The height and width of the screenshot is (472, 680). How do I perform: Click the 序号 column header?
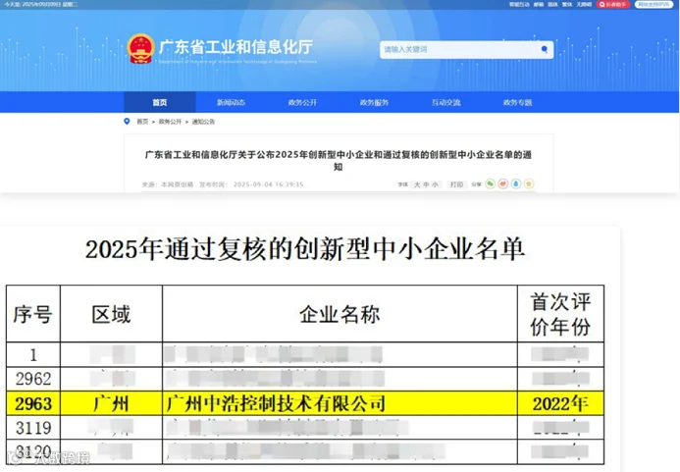[x=33, y=314]
